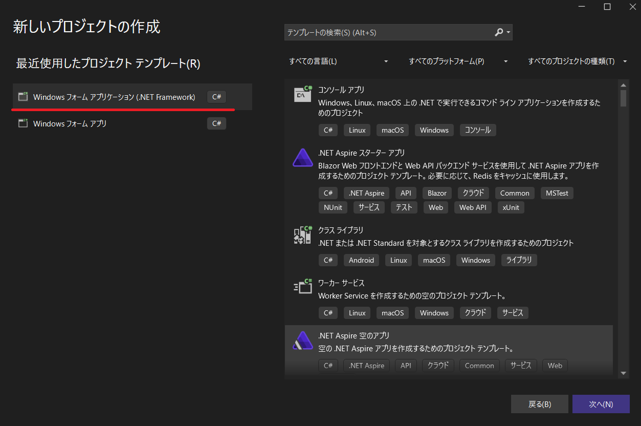This screenshot has height=426, width=641.
Task: Click the MSTest tag under .NET Aspire スターター アプリ
Action: coord(557,193)
